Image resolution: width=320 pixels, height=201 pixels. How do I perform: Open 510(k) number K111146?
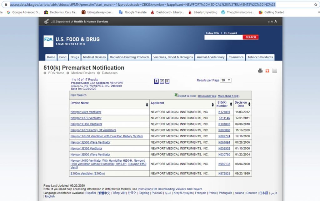pos(224,118)
